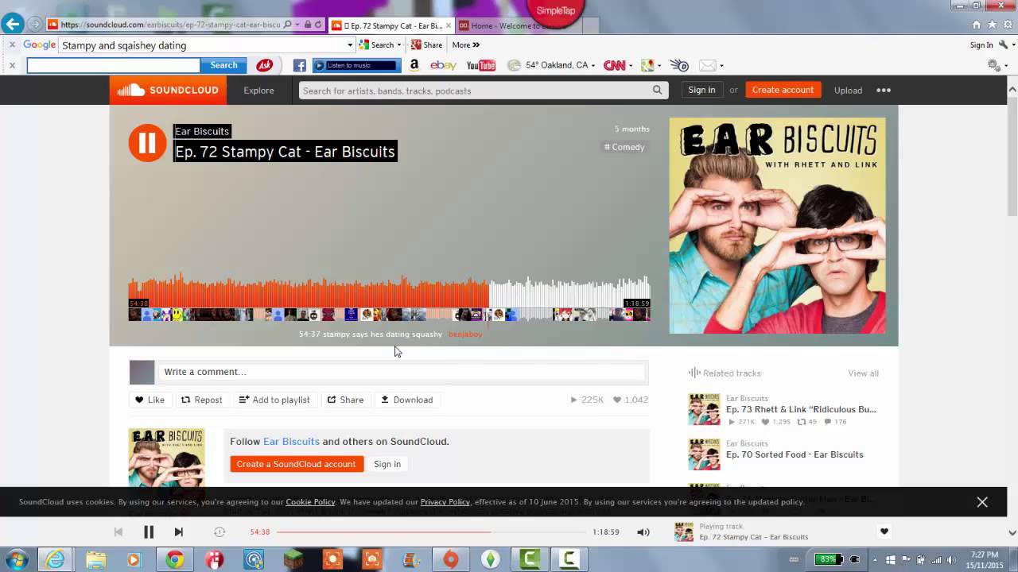Click the SoundCloud logo in header
The image size is (1018, 572).
tap(168, 90)
